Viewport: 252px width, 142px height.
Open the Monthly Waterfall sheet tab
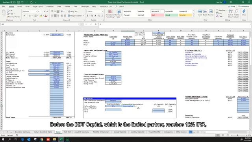coord(137,132)
